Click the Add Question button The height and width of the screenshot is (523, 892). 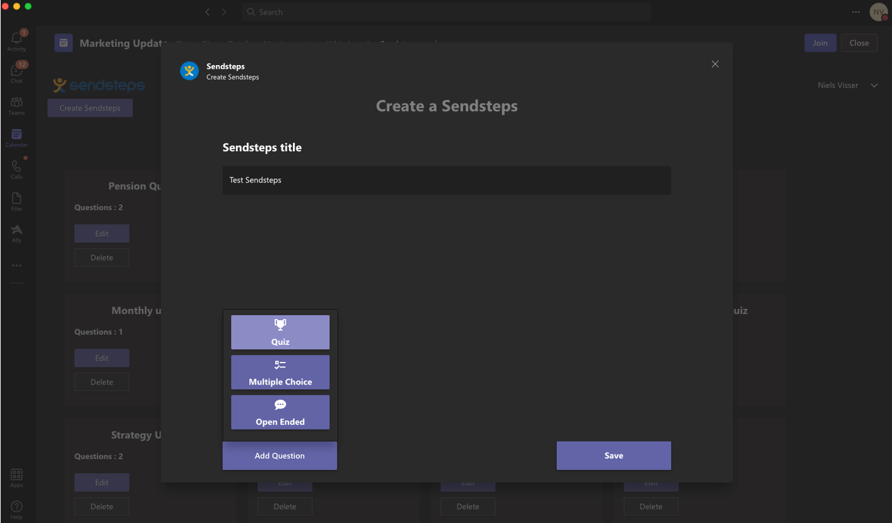tap(280, 455)
